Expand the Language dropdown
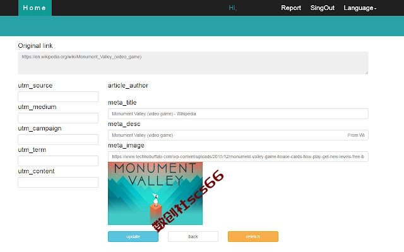The width and height of the screenshot is (404, 252). point(360,8)
